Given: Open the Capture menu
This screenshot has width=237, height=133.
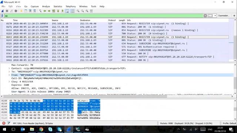Looking at the screenshot, I should point(34,7).
